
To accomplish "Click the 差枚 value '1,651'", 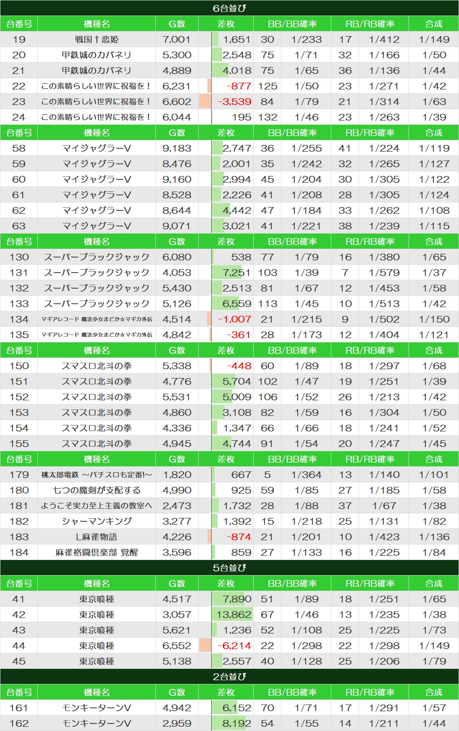I will coord(237,39).
